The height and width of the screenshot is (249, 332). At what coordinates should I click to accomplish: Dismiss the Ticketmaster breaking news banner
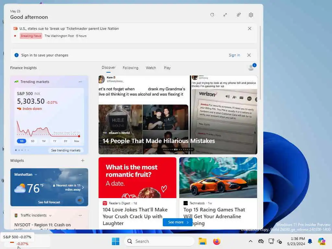pos(249,29)
